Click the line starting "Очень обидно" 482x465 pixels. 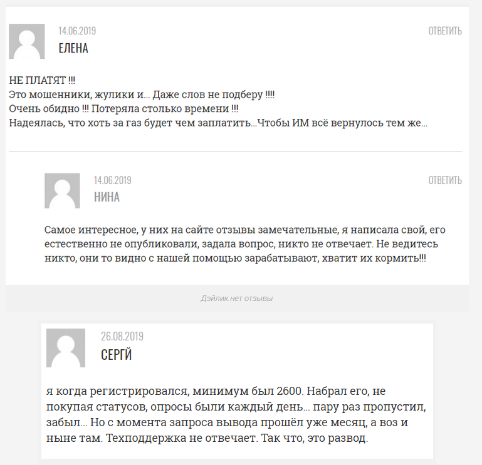tap(123, 109)
